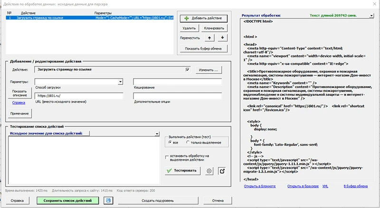Open the Справка link under description
The image size is (380, 208).
(x=19, y=102)
